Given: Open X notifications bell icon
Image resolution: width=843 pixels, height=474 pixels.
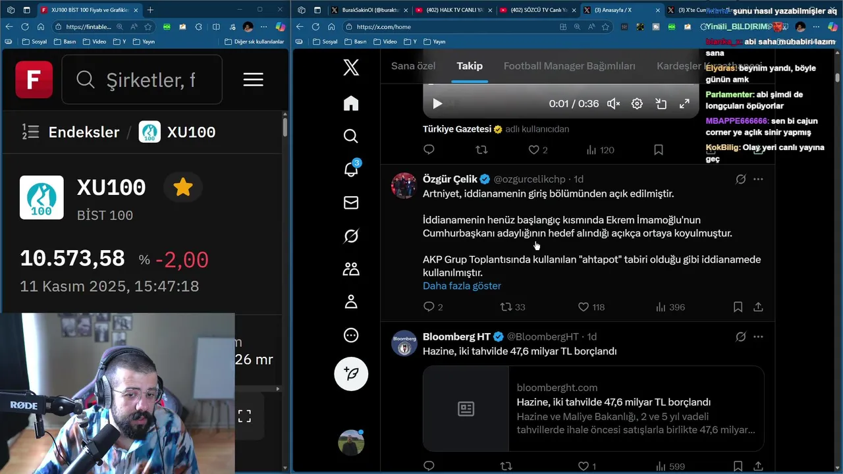Looking at the screenshot, I should pos(351,169).
